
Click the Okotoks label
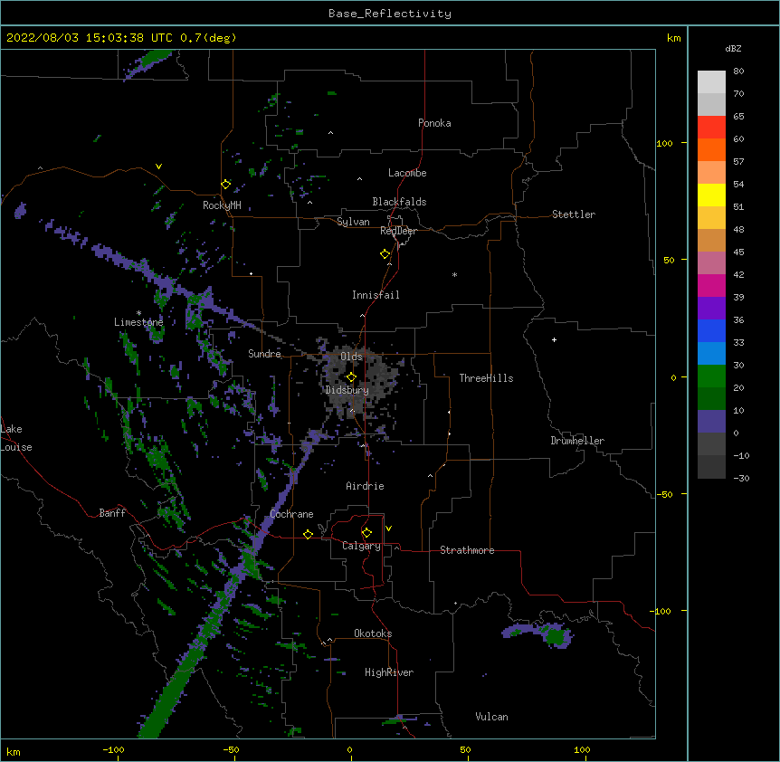click(373, 633)
